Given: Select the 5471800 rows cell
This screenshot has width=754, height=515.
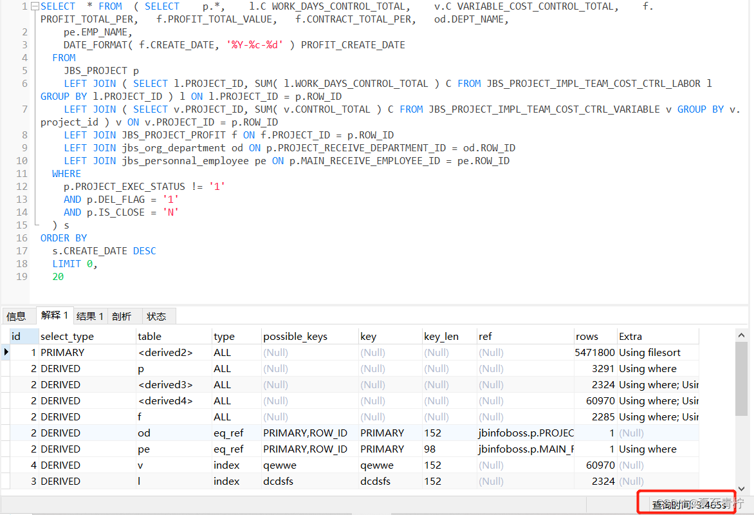Looking at the screenshot, I should point(595,353).
